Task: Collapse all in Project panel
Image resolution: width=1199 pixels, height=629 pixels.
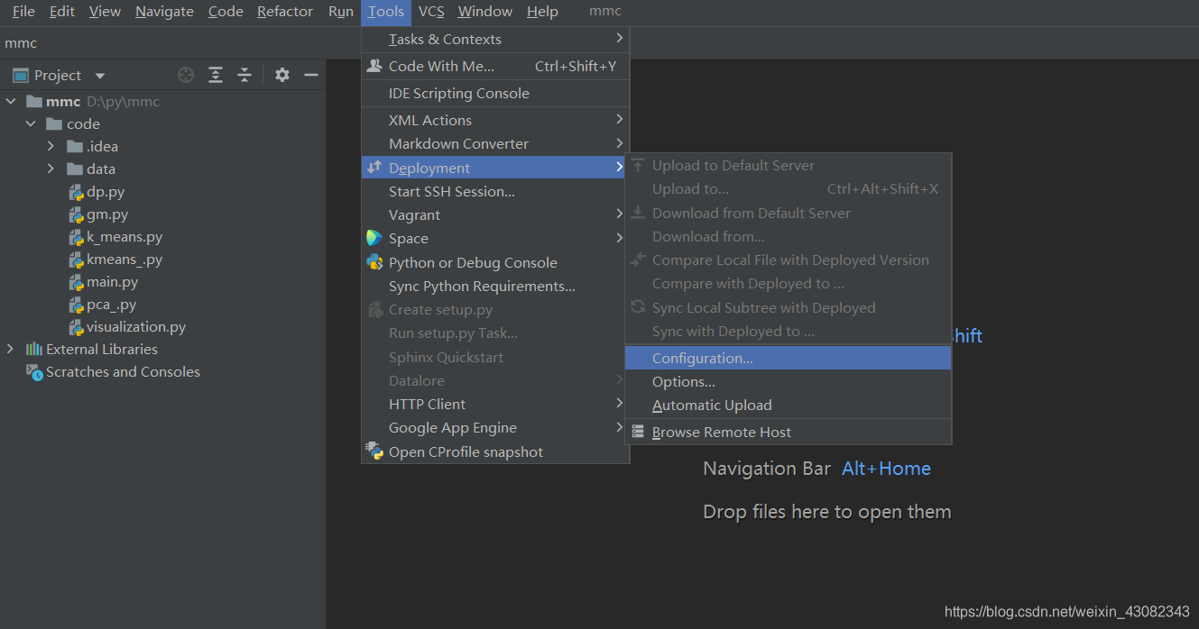Action: [x=244, y=75]
